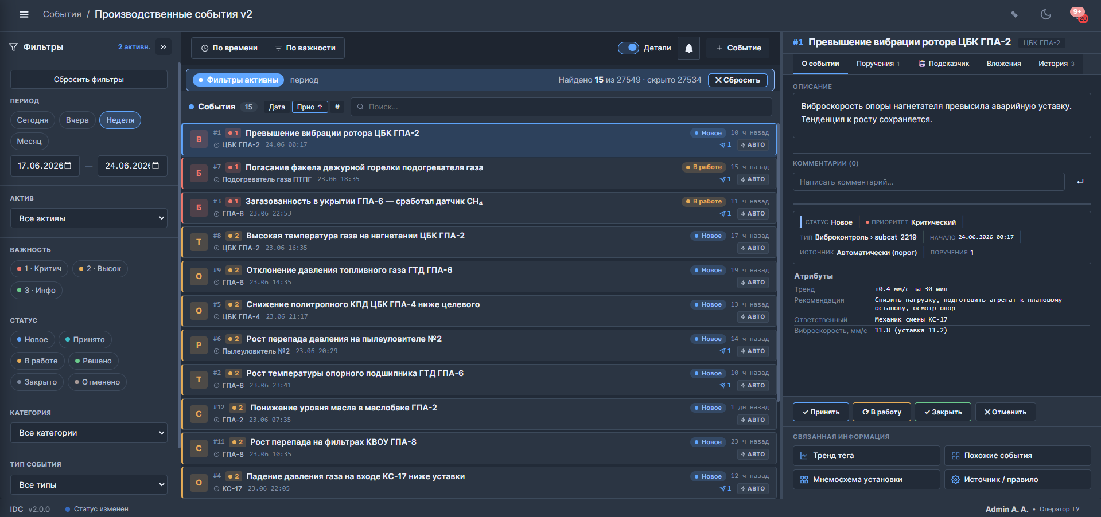The width and height of the screenshot is (1101, 517).
Task: Open the calendar picker on the end date
Action: 155,166
